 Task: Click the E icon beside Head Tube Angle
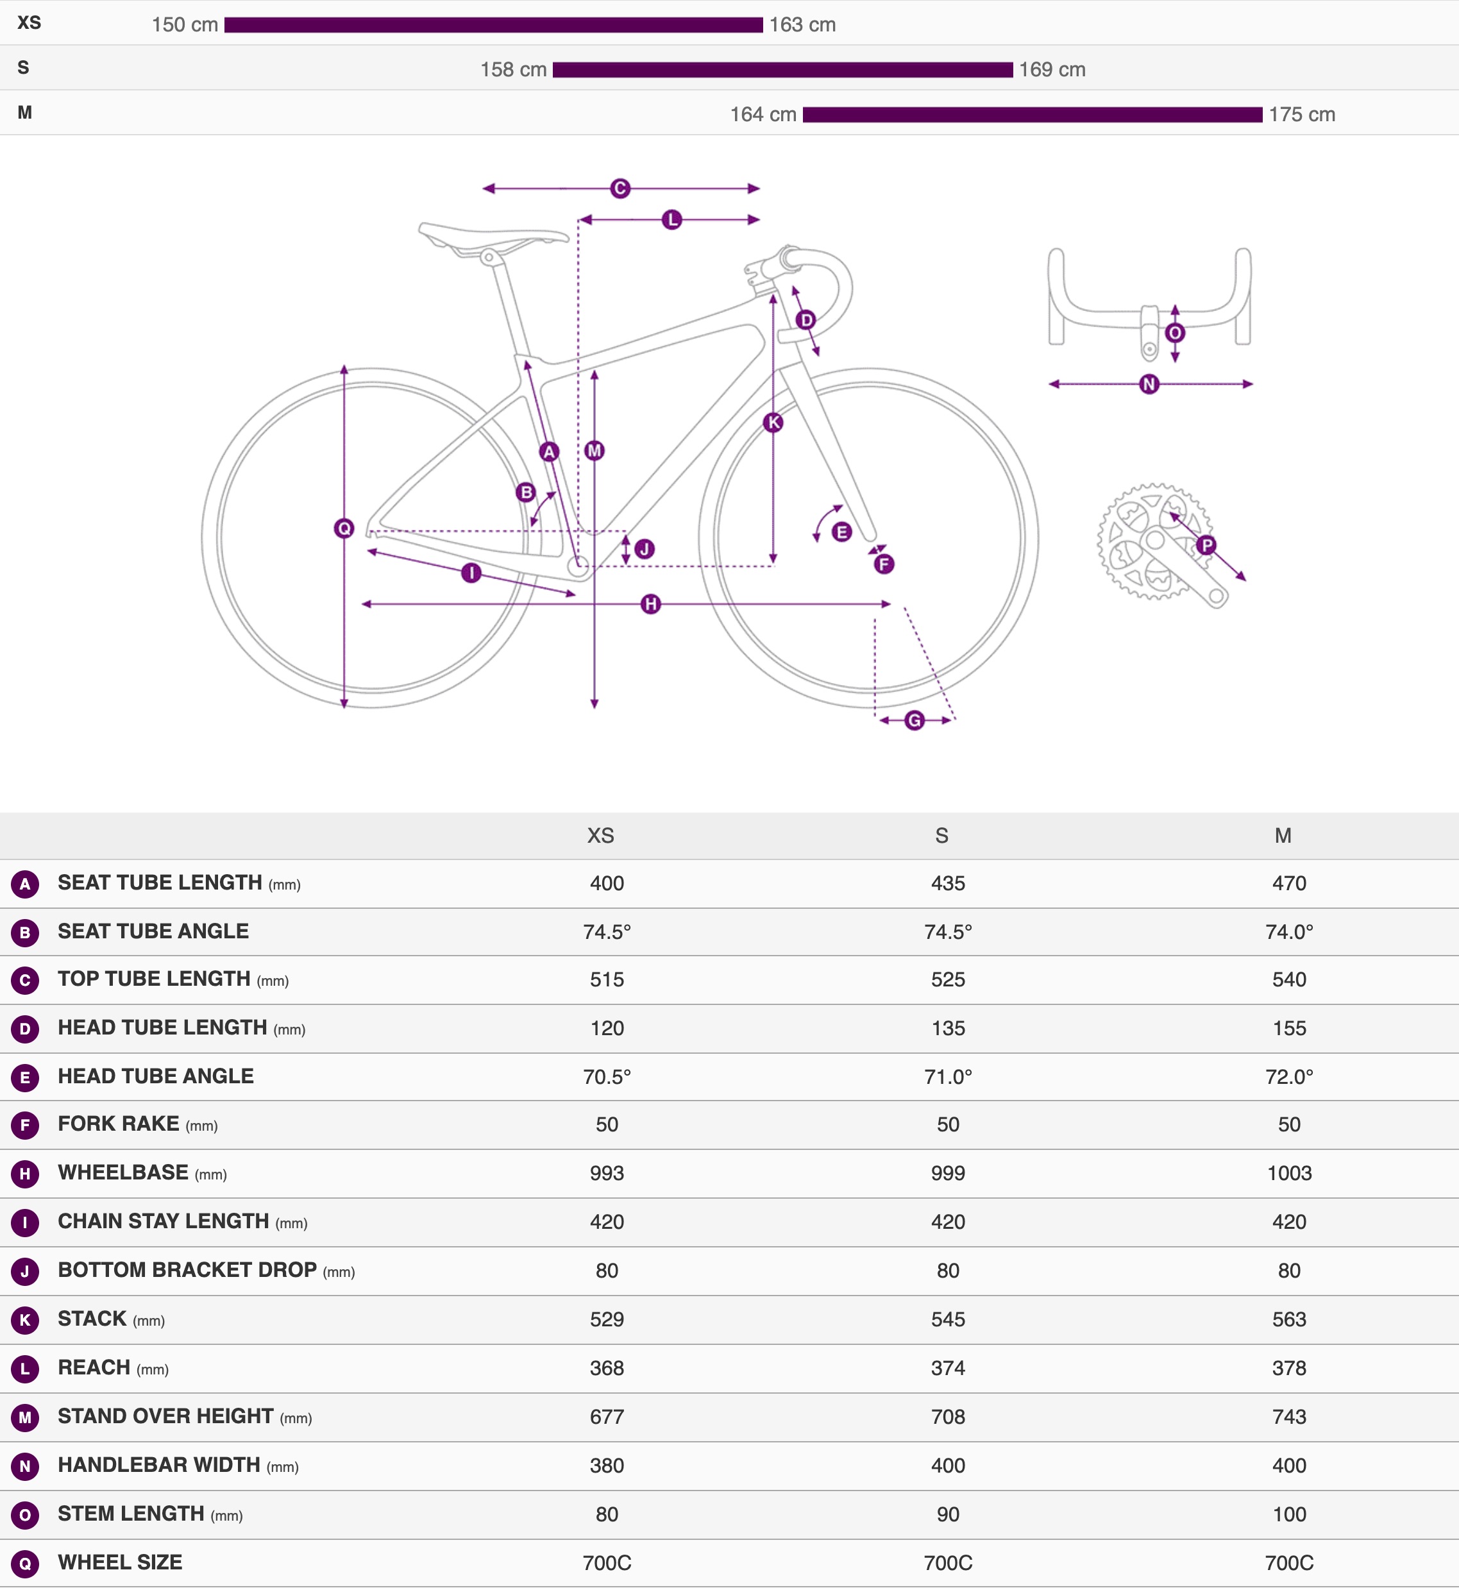pyautogui.click(x=25, y=1077)
